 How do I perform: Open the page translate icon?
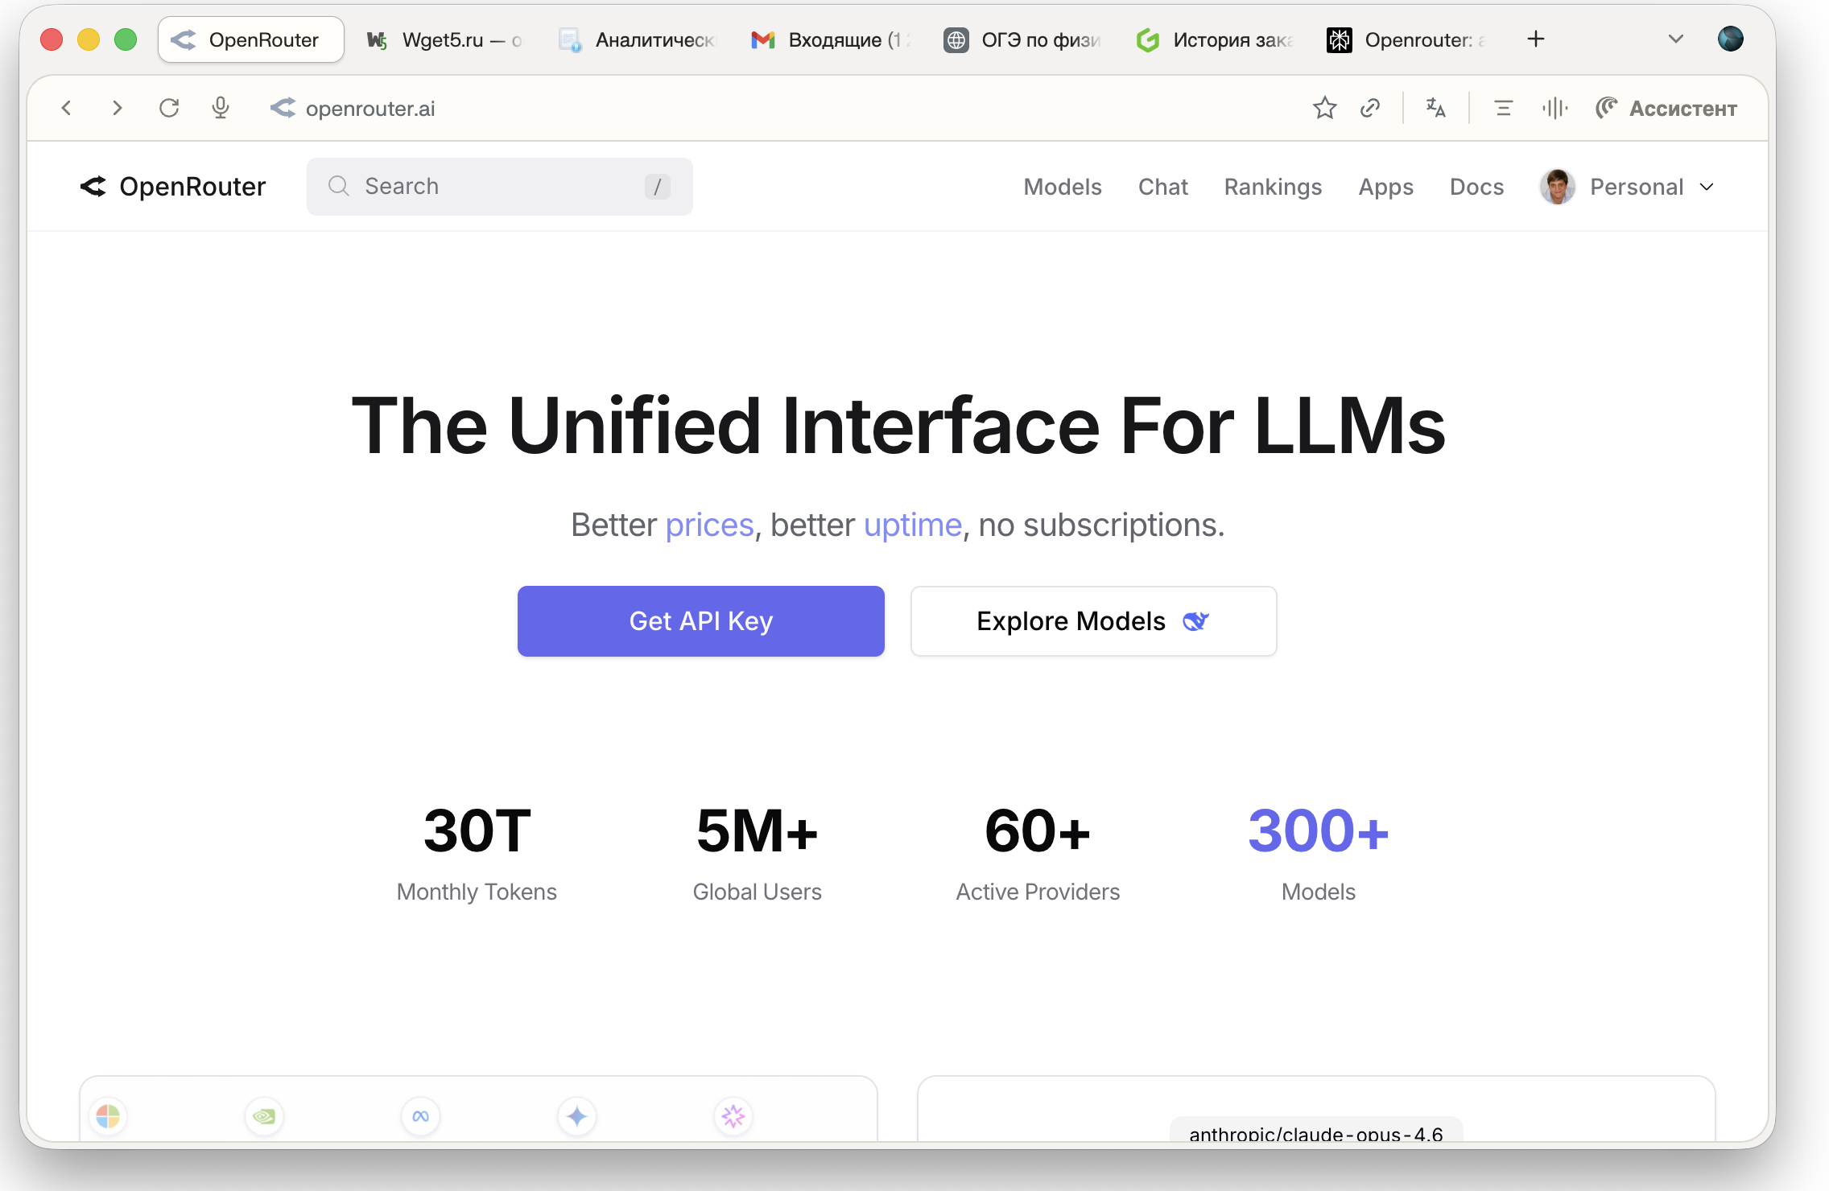click(x=1435, y=108)
